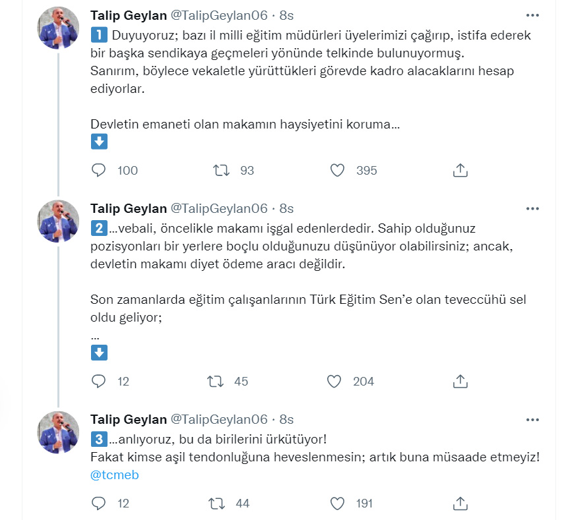Reply to the third tweet mentioning @tcmeb
This screenshot has height=520, width=564.
tap(99, 504)
